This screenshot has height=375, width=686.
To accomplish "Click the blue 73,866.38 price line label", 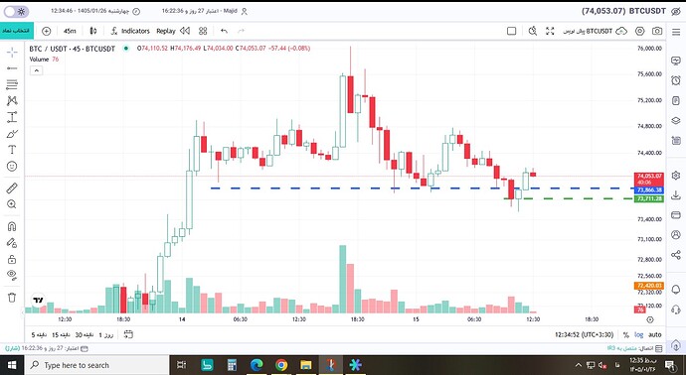I will (649, 190).
